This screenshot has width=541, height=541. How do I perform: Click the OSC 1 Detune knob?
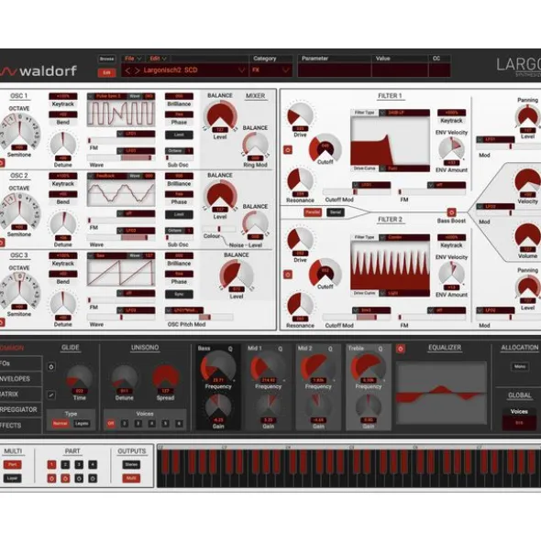(63, 145)
